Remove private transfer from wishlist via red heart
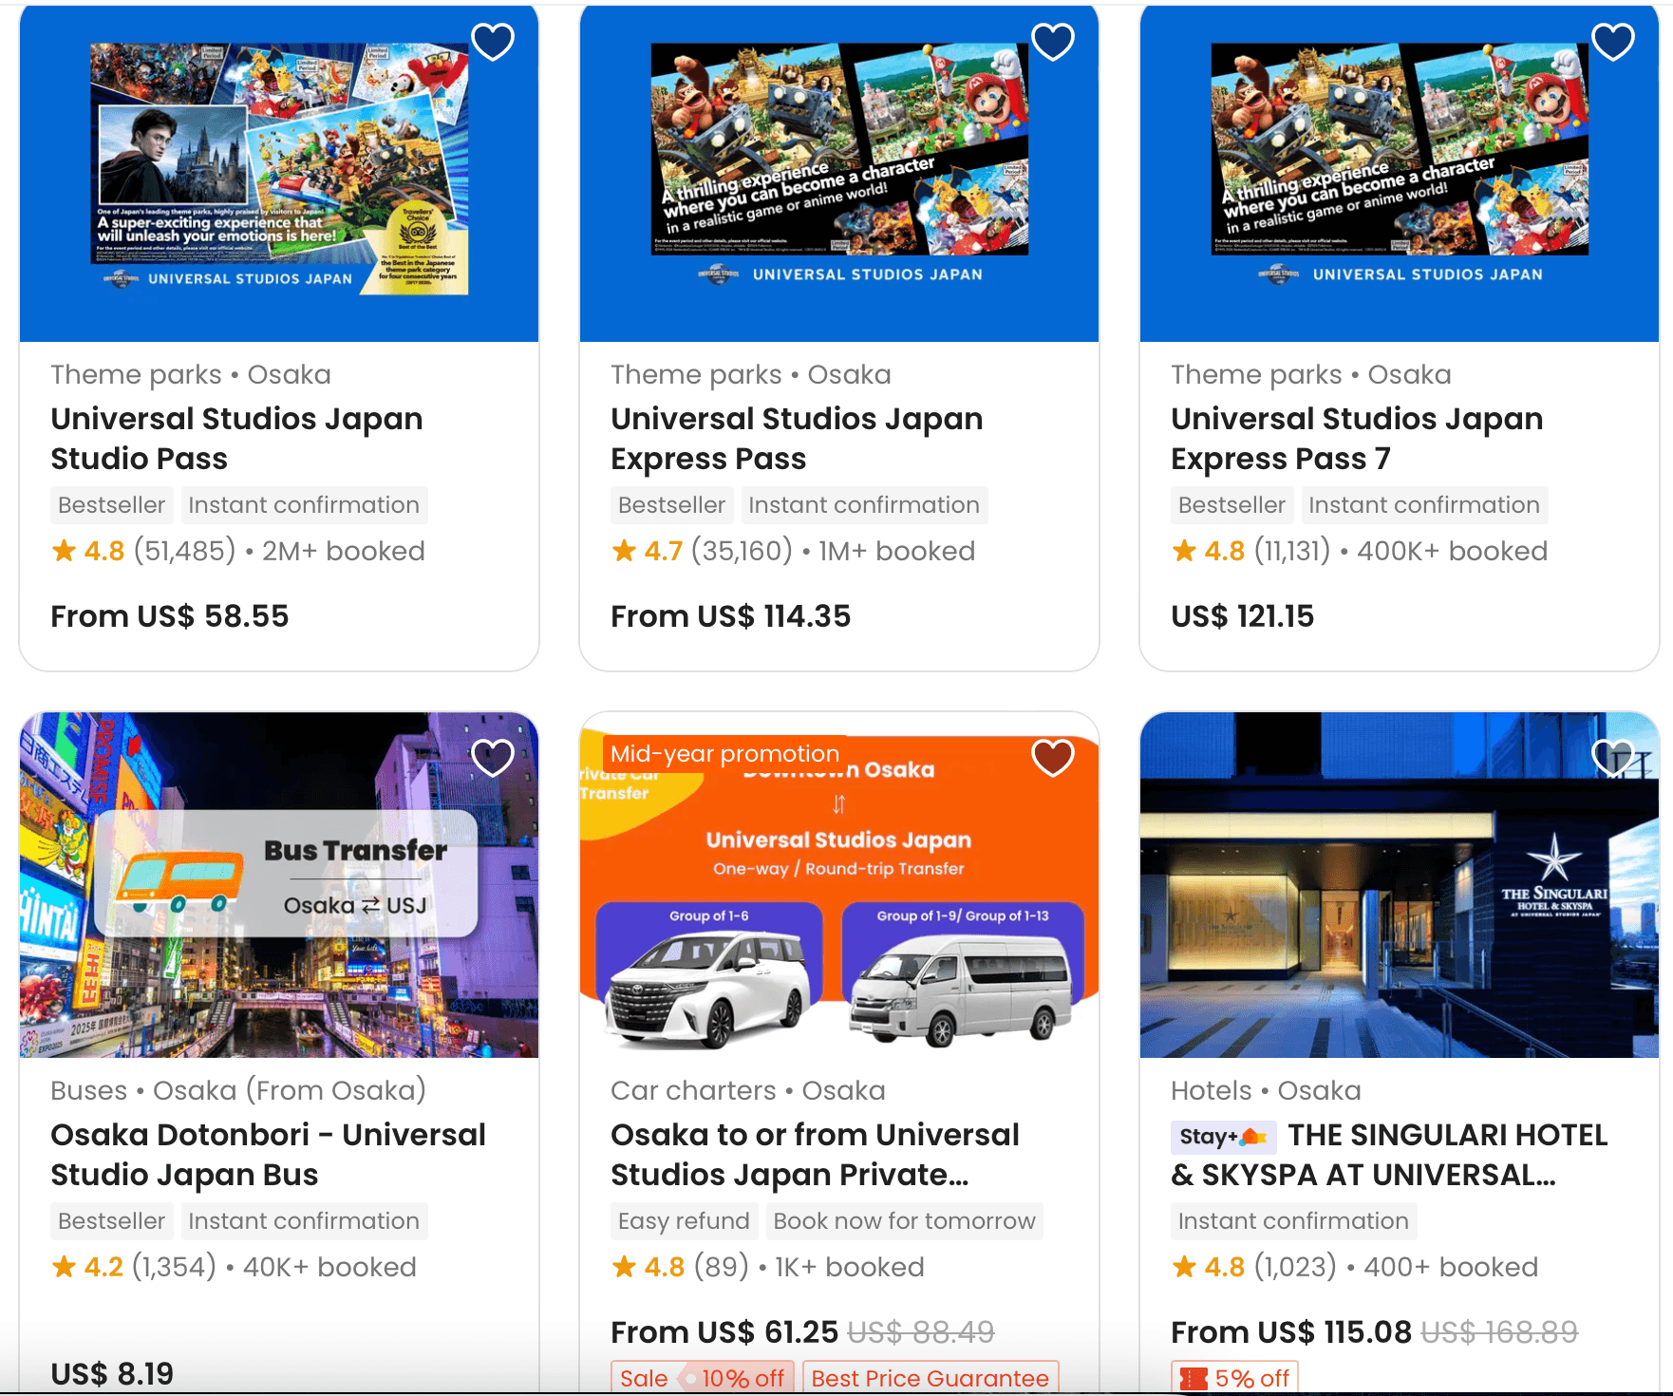The width and height of the screenshot is (1673, 1396). pyautogui.click(x=1053, y=758)
